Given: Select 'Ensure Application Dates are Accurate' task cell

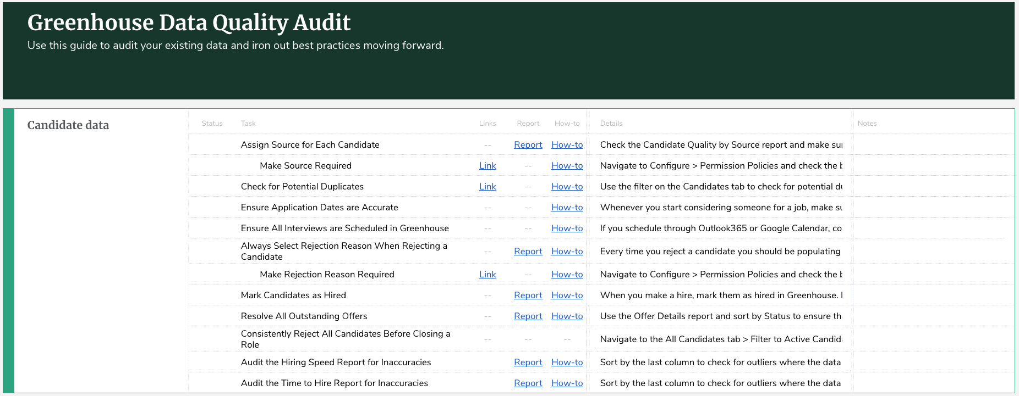Looking at the screenshot, I should (x=319, y=207).
